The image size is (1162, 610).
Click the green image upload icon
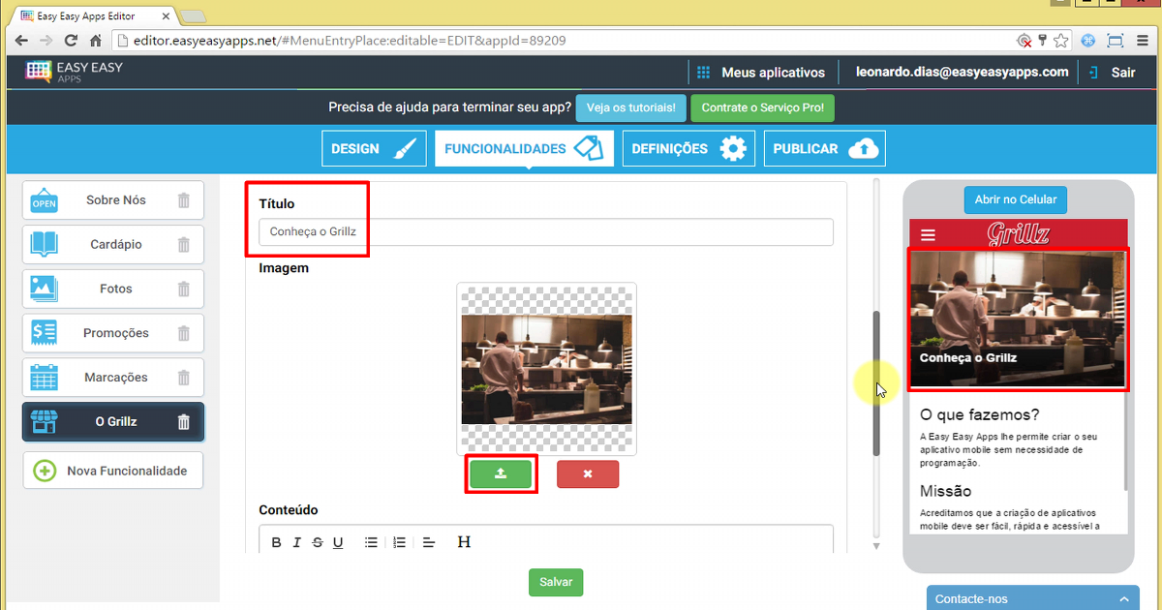(501, 473)
